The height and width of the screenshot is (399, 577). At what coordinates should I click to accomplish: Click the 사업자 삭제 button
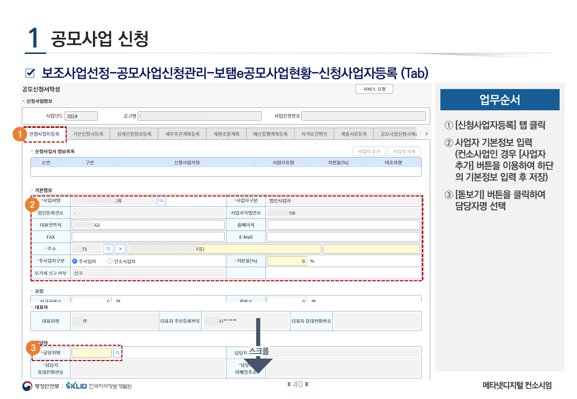[x=404, y=151]
